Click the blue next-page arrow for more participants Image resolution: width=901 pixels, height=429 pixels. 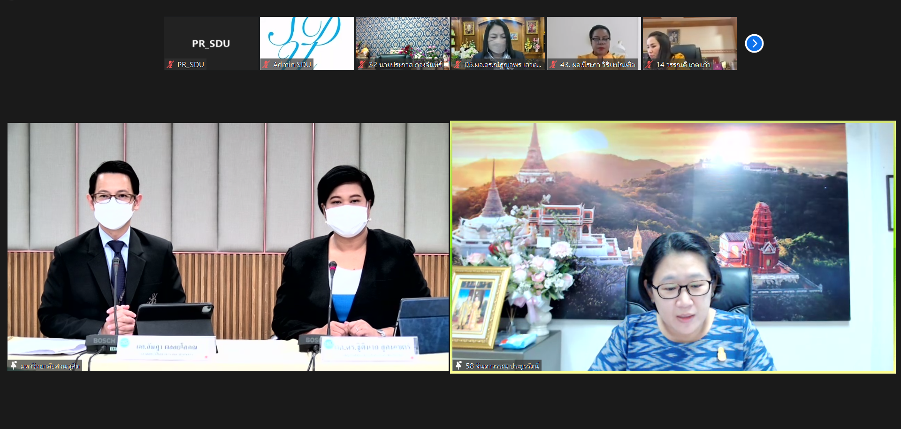[x=754, y=44]
